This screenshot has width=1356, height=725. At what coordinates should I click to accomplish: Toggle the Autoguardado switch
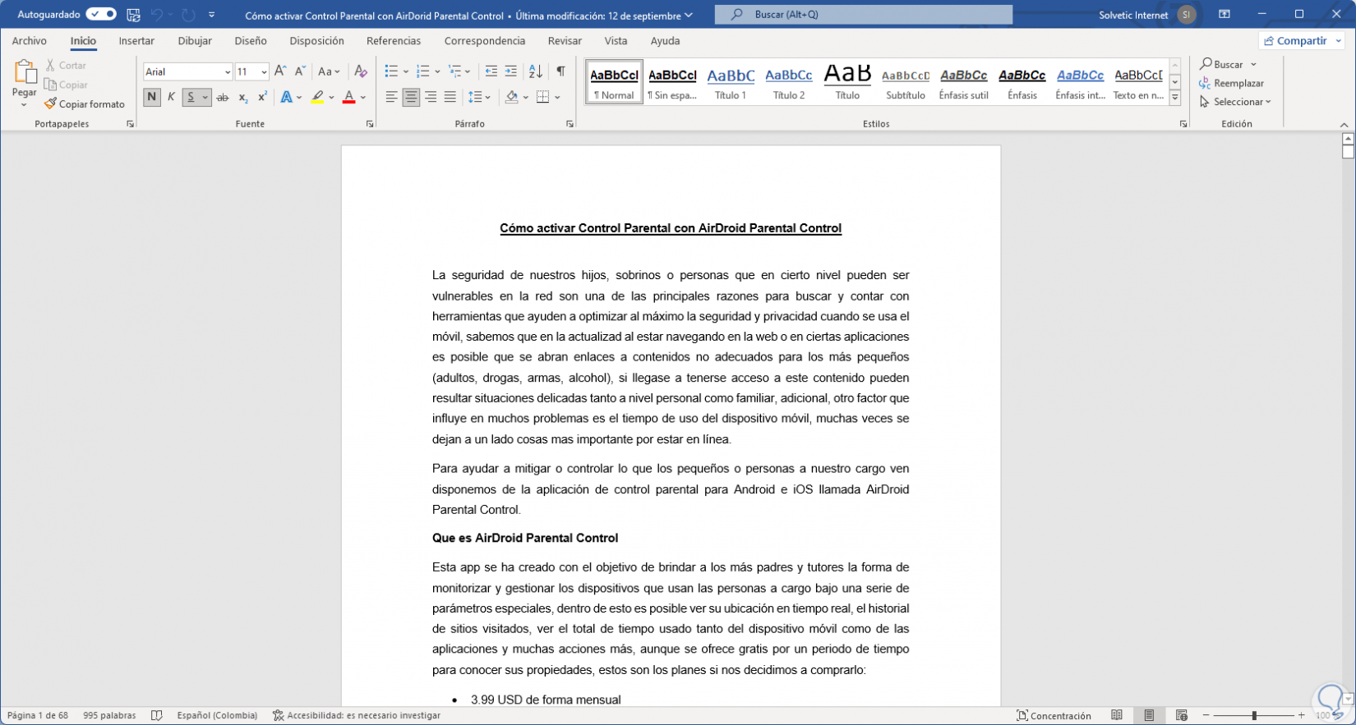(101, 14)
